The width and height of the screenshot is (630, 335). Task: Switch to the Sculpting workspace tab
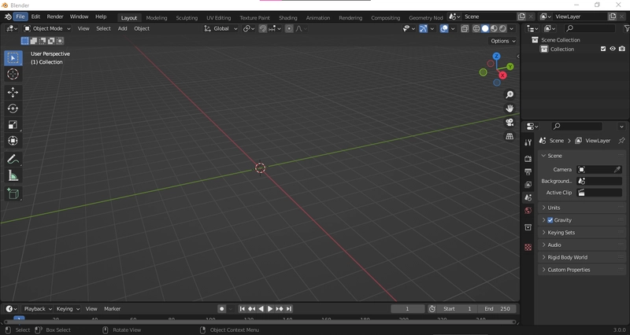tap(187, 17)
